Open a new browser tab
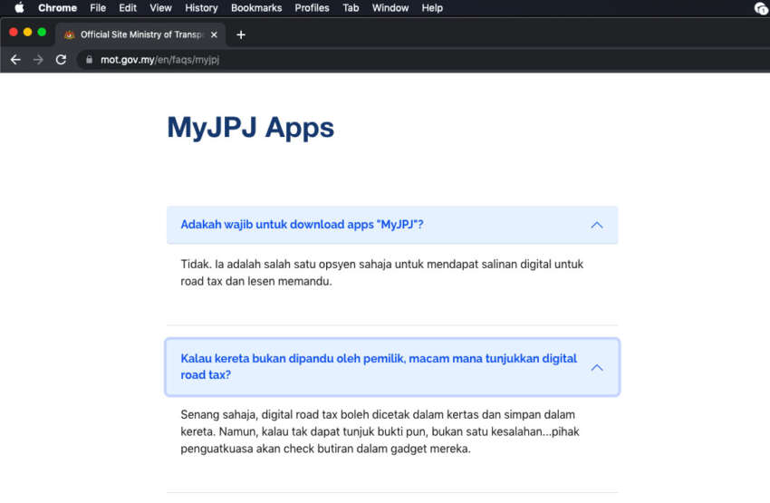 [x=241, y=34]
